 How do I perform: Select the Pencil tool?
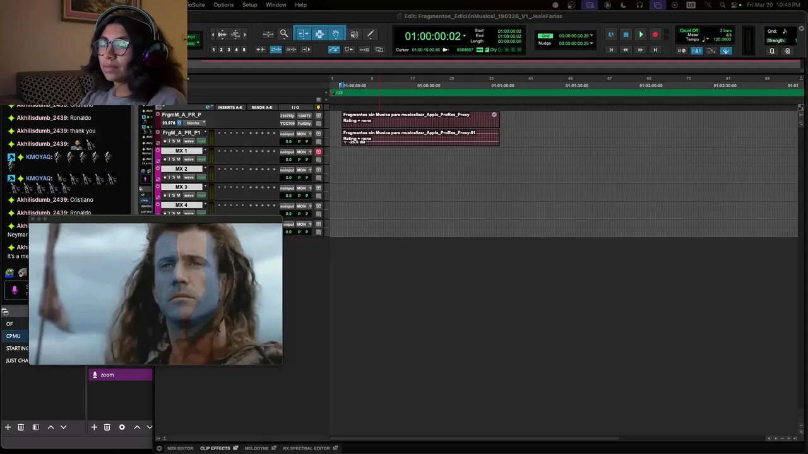pos(371,34)
